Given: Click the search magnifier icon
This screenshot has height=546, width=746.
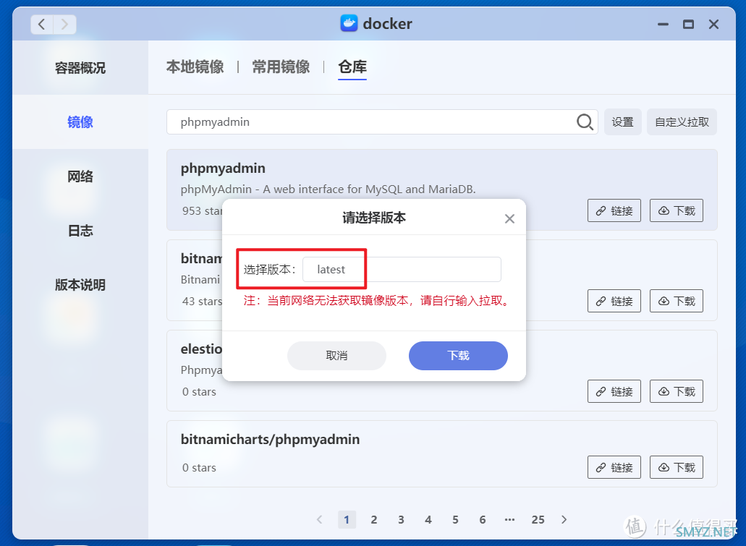Looking at the screenshot, I should pyautogui.click(x=585, y=122).
